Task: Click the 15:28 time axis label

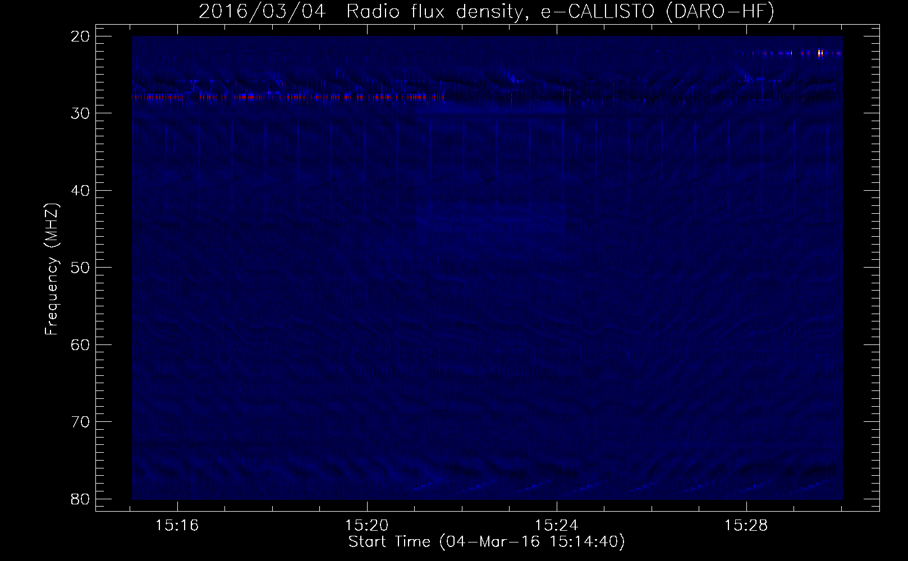Action: 746,526
